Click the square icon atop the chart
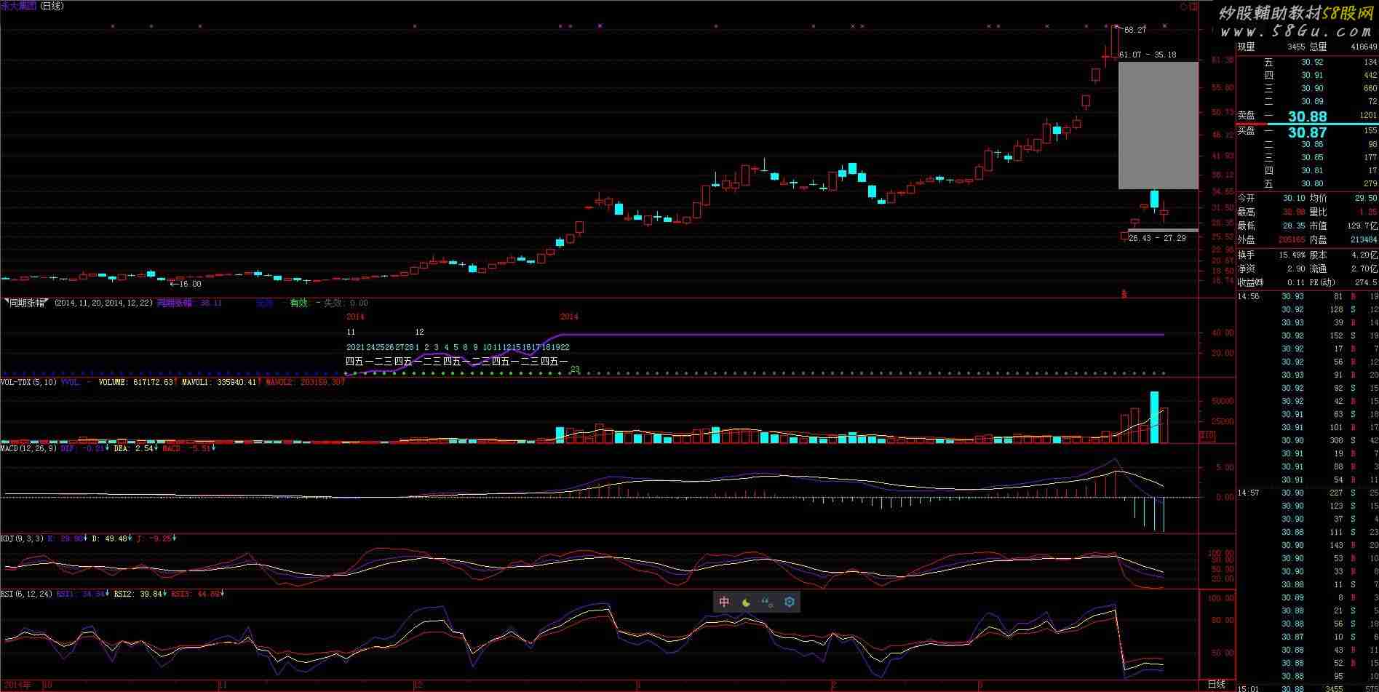The width and height of the screenshot is (1379, 692). click(1193, 7)
